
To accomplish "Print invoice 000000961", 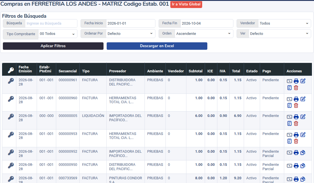I will 296,81.
